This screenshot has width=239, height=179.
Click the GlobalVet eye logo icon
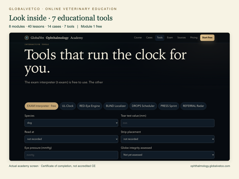click(27, 38)
